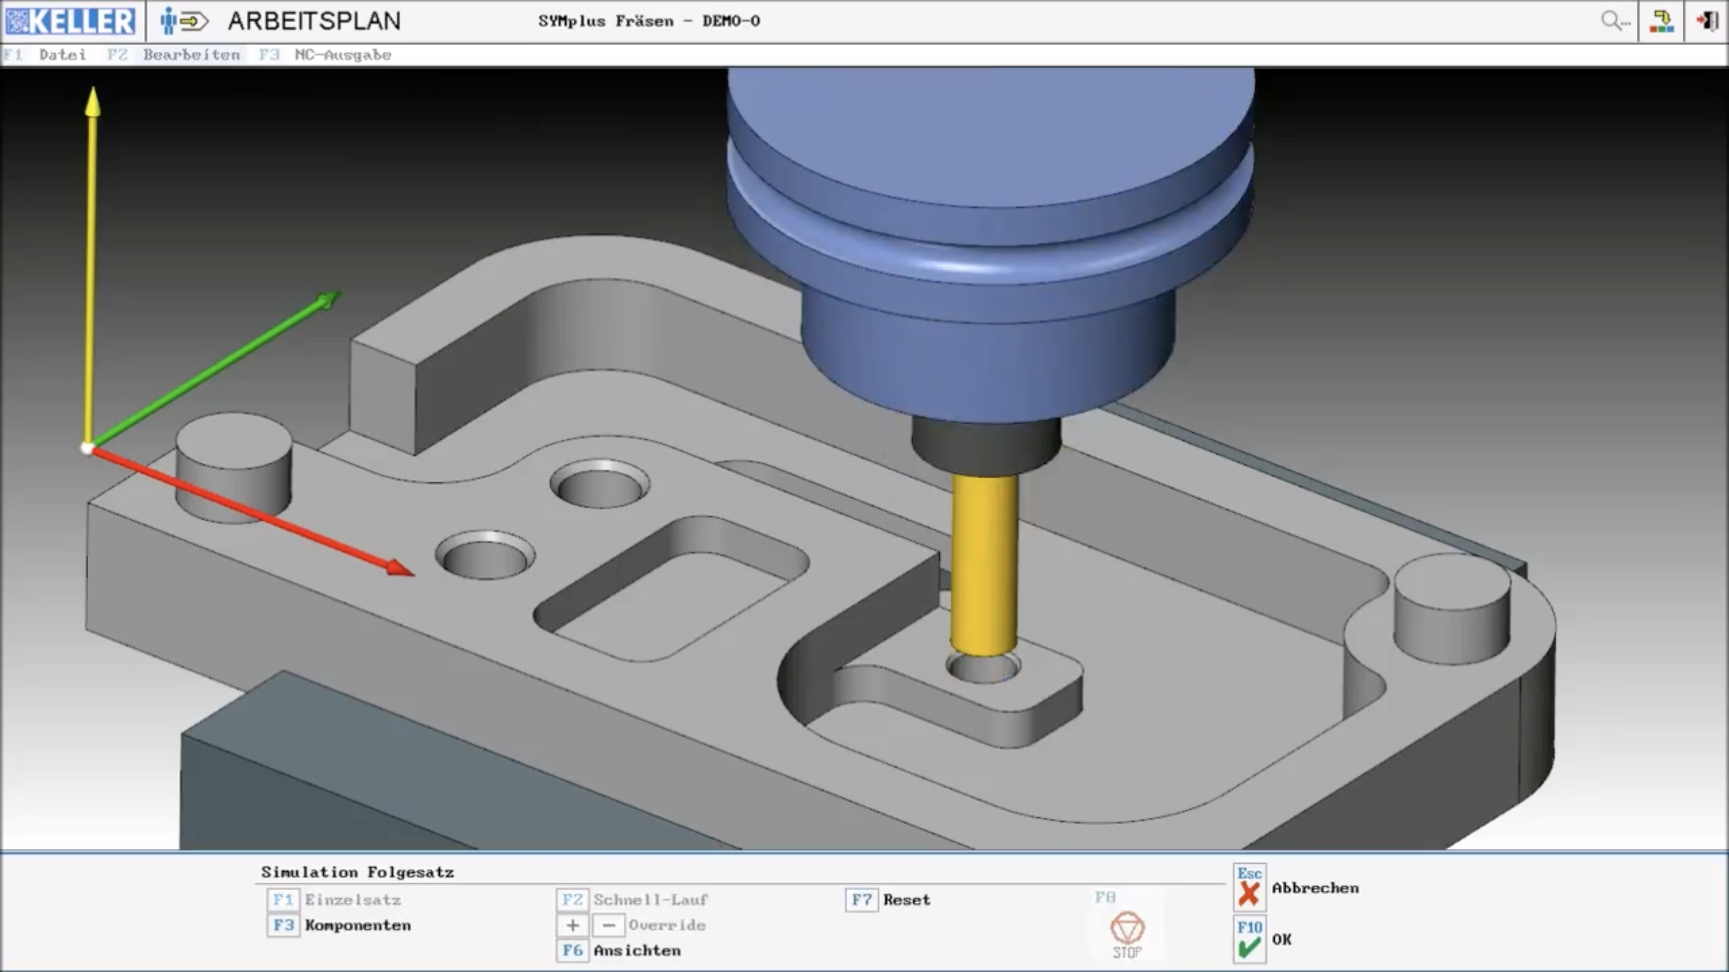
Task: Click the ARBEITSPLAN heading
Action: pyautogui.click(x=314, y=21)
